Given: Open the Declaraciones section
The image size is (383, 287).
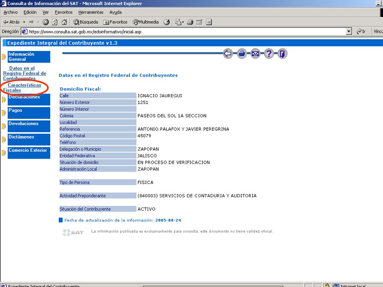Looking at the screenshot, I should point(29,100).
